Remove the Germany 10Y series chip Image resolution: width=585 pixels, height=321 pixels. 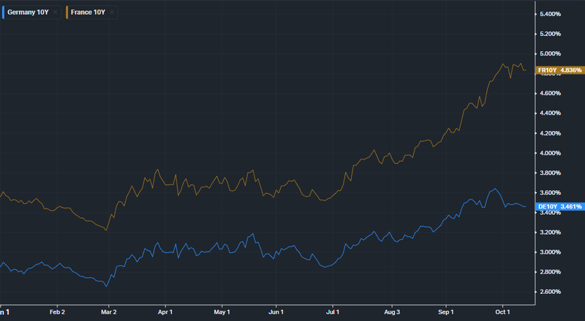point(56,12)
